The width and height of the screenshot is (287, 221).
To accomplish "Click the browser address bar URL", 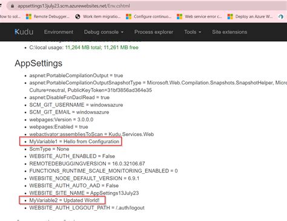I will tap(74, 6).
